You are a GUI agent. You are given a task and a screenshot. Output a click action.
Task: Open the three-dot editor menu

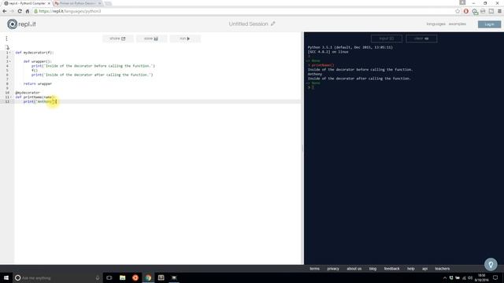pos(6,39)
